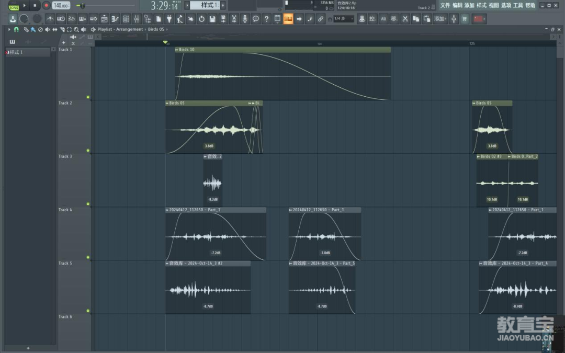Click the link chain icon in toolbar
Viewport: 565px width, 353px height.
pyautogui.click(x=320, y=19)
